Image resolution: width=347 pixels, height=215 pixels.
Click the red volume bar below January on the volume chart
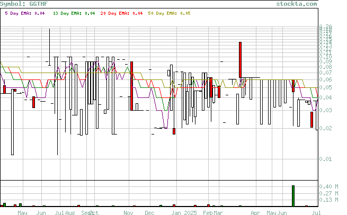tap(174, 205)
